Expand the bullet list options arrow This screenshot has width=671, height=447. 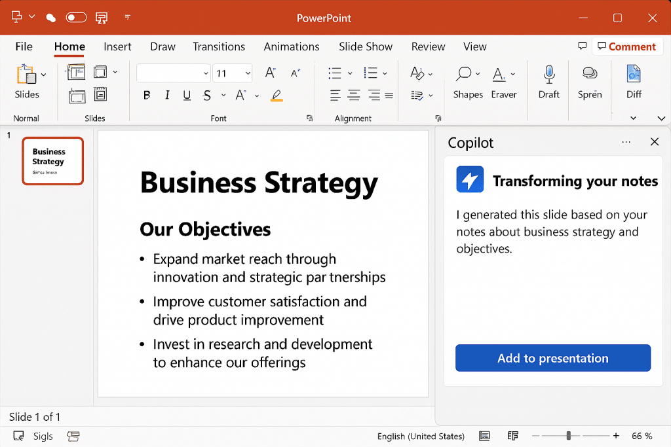click(350, 73)
